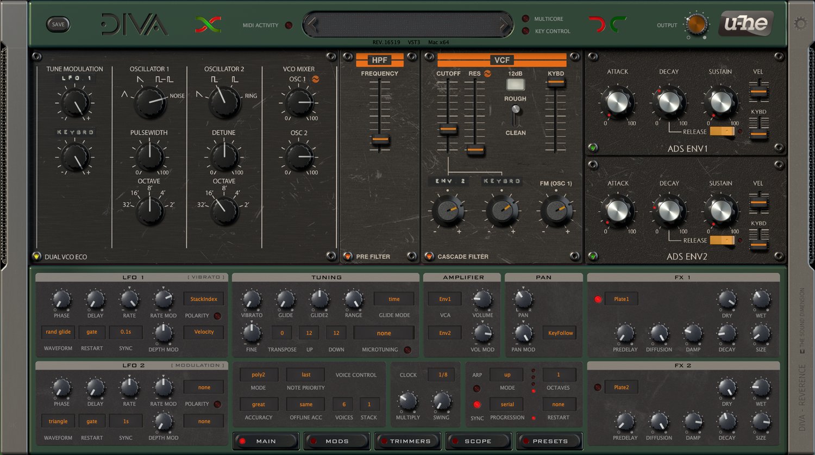This screenshot has width=815, height=455.
Task: Open the poly2 voice MODE dropdown
Action: [x=259, y=375]
